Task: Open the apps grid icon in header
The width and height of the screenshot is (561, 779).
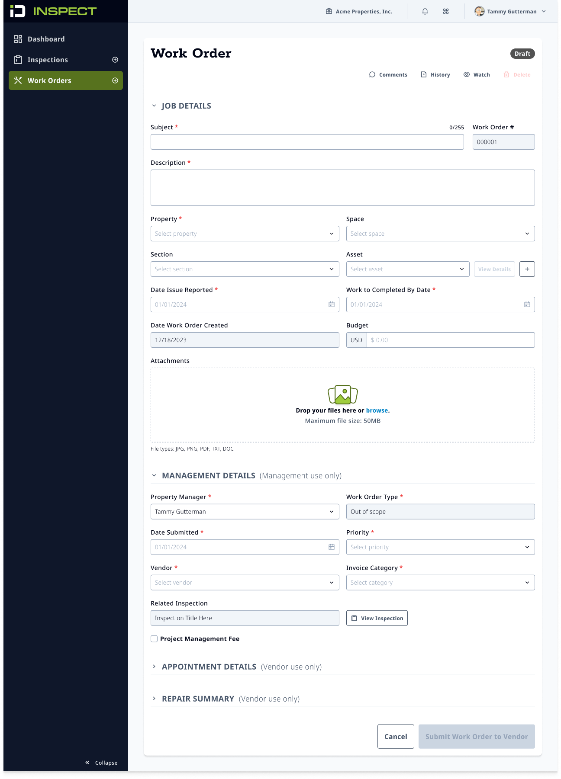Action: pyautogui.click(x=446, y=12)
